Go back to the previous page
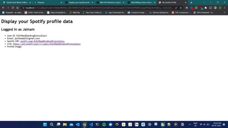 (3, 8)
